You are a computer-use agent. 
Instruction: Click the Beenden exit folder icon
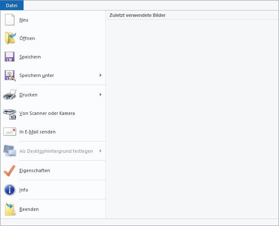click(10, 209)
